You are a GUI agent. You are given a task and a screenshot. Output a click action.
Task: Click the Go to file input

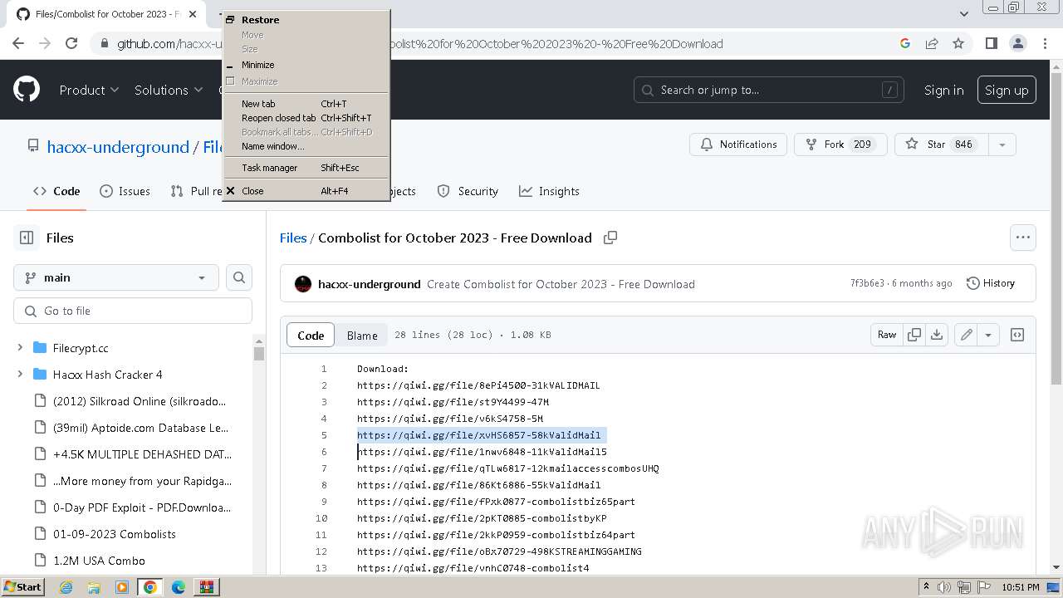[133, 311]
